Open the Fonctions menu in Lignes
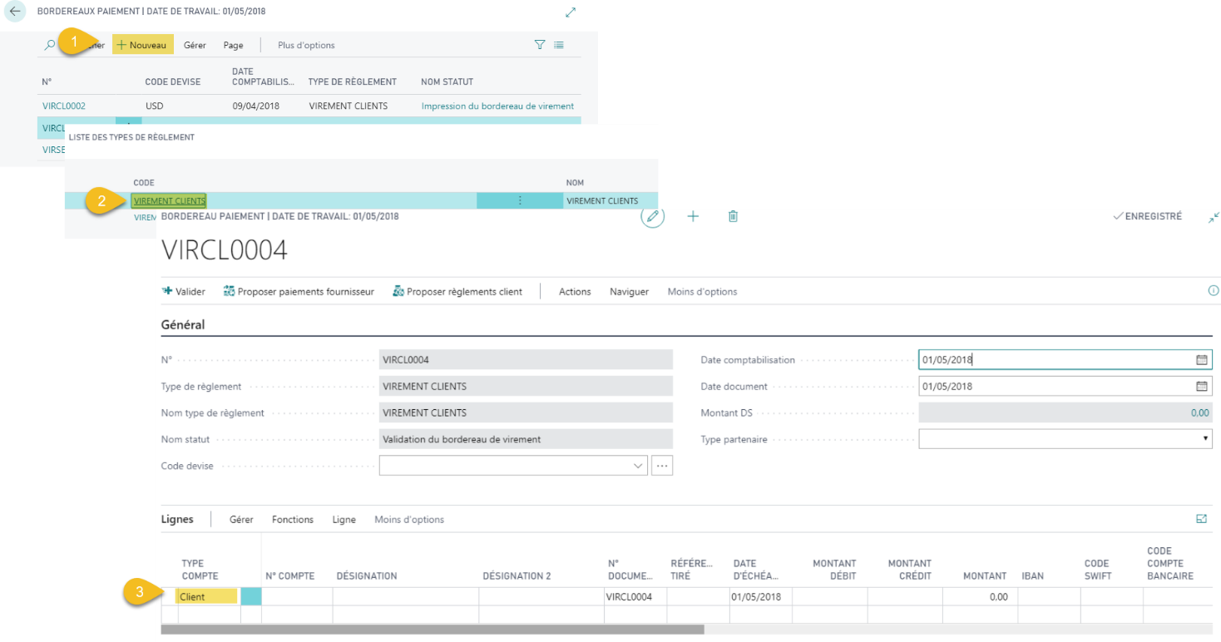1221x642 pixels. 293,520
